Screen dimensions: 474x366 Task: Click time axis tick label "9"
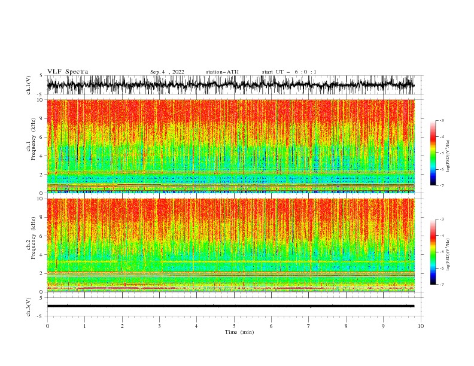(383, 326)
